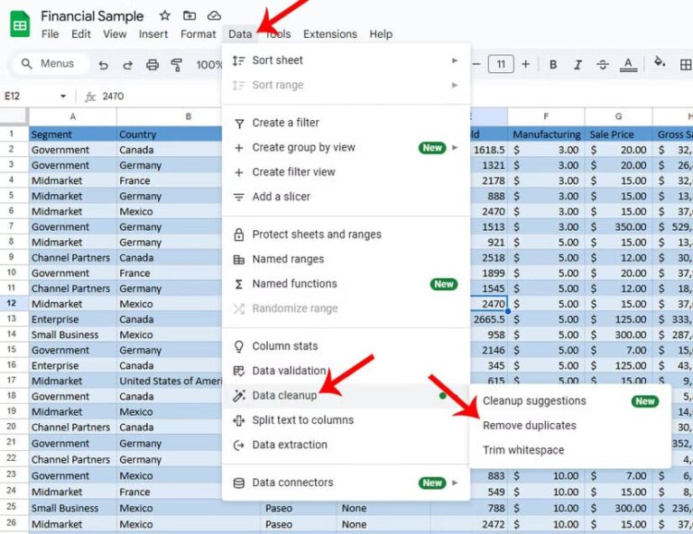Expand the Sort sheet submenu
The width and height of the screenshot is (693, 534).
point(346,60)
